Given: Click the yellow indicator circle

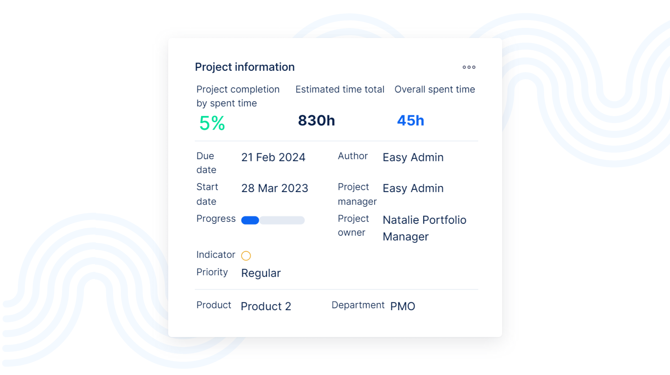Looking at the screenshot, I should (246, 256).
